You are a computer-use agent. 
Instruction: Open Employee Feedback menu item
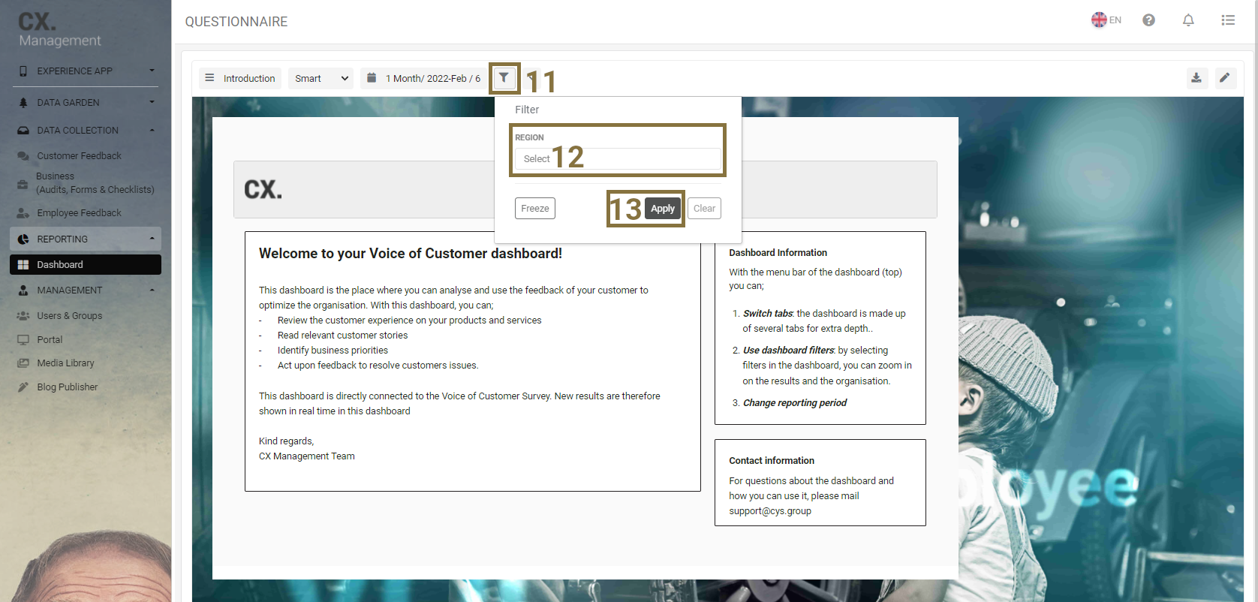(79, 212)
